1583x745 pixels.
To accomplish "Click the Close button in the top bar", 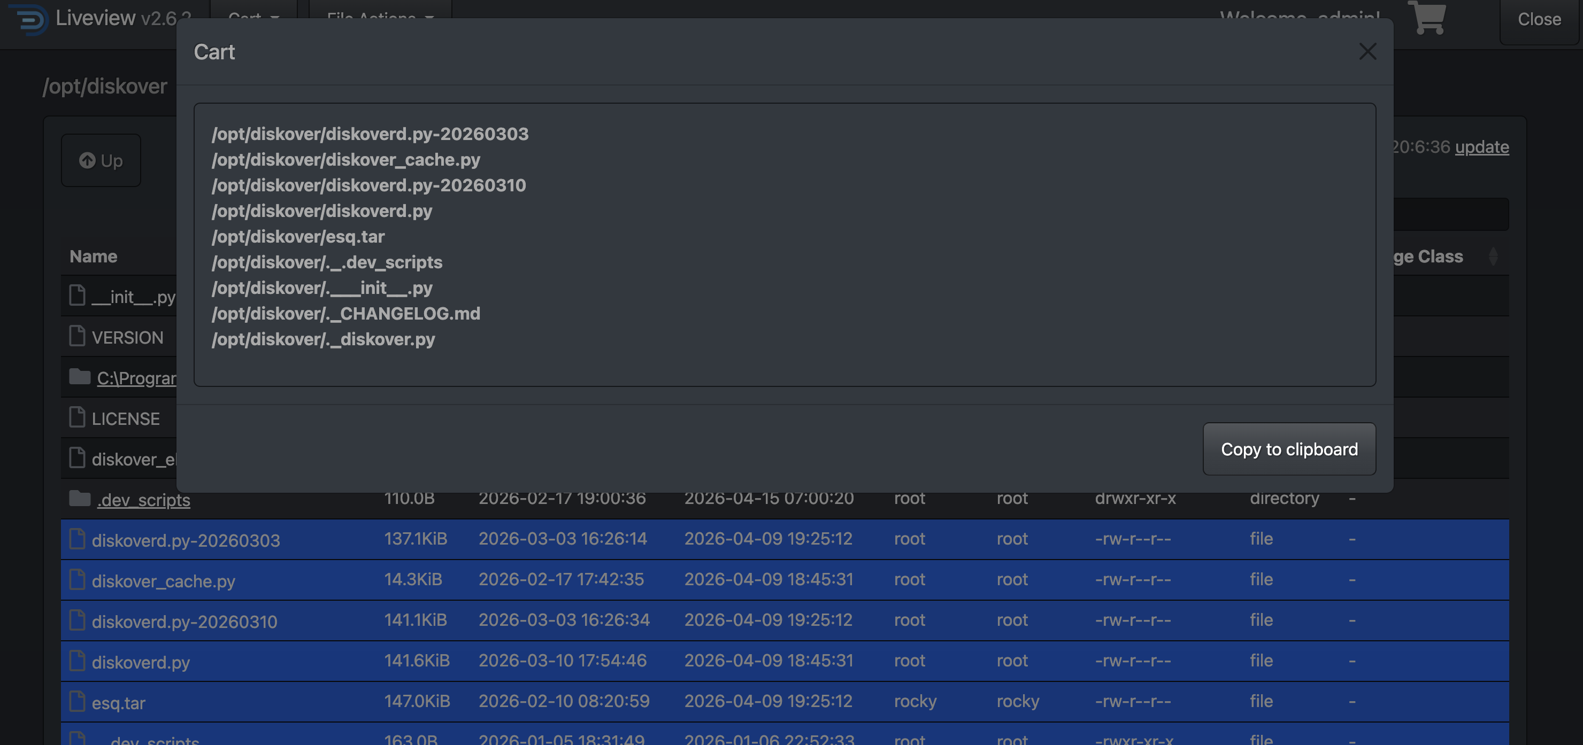I will pyautogui.click(x=1539, y=20).
